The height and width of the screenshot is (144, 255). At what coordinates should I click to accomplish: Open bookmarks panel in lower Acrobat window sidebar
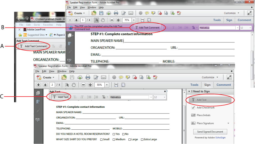click(x=38, y=102)
